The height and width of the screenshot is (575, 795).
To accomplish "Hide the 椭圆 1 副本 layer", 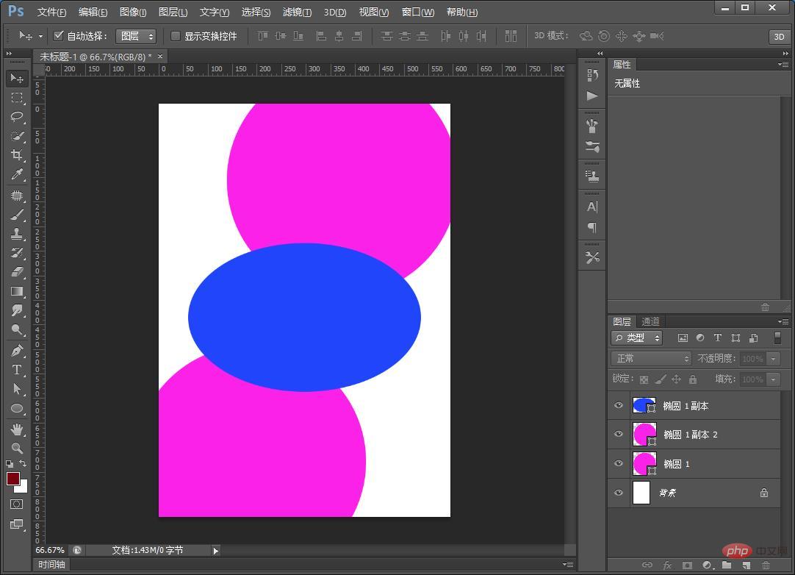I will click(x=619, y=406).
